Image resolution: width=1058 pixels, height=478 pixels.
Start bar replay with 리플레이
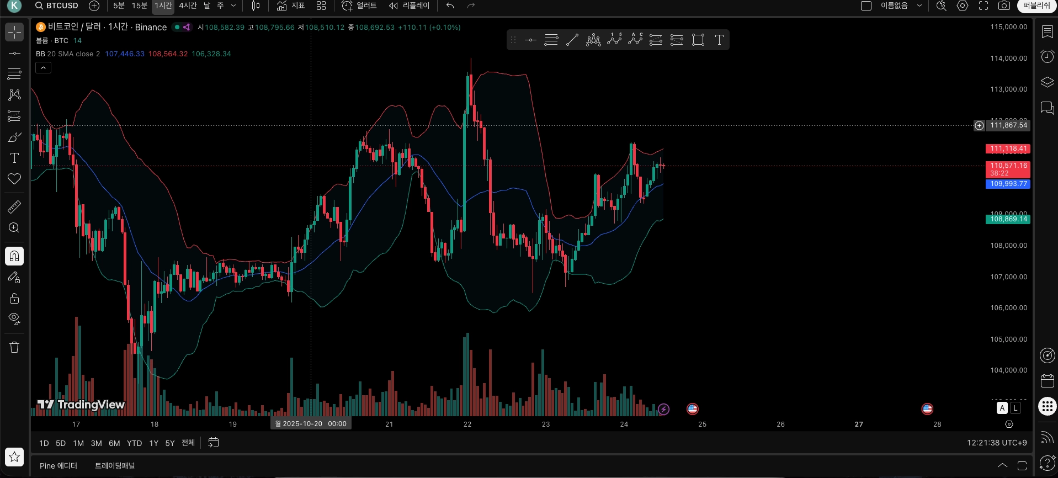coord(409,6)
